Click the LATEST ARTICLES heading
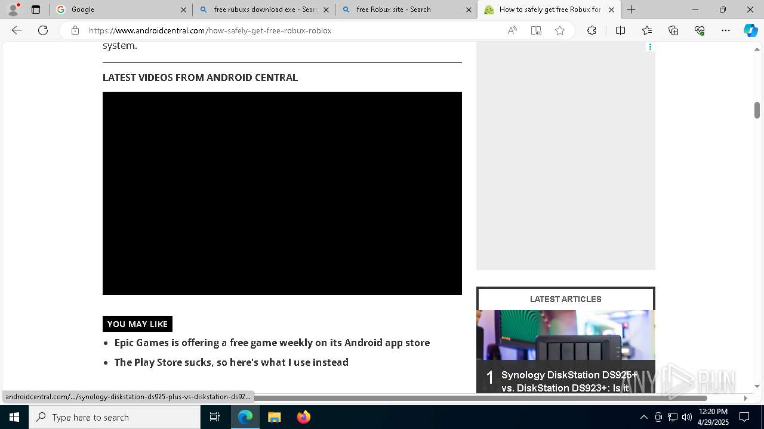 [x=566, y=299]
